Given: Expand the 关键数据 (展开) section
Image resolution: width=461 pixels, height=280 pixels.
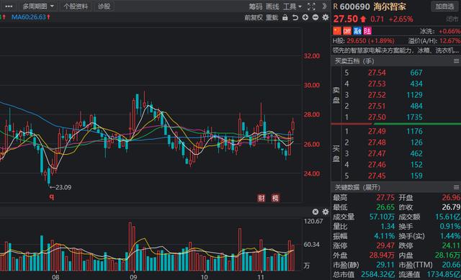Looking at the screenshot, I should click(x=357, y=187).
